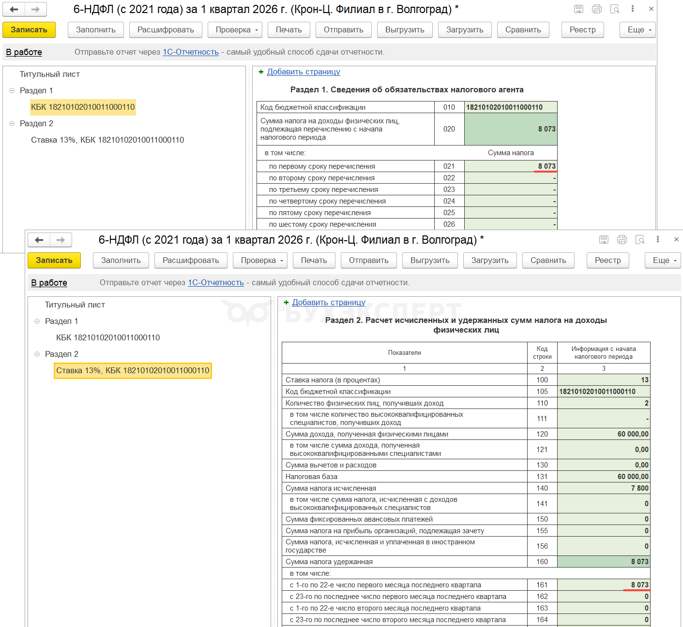Image resolution: width=683 pixels, height=627 pixels.
Task: Navigate back with left arrow in lower window
Action: pos(39,240)
